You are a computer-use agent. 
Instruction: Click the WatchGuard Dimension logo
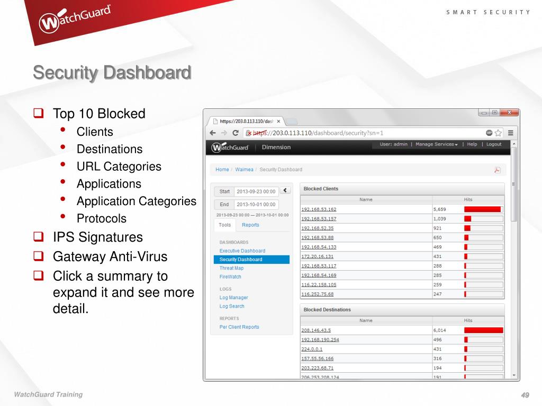click(230, 147)
